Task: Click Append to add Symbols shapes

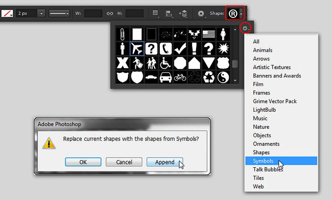Action: [165, 162]
